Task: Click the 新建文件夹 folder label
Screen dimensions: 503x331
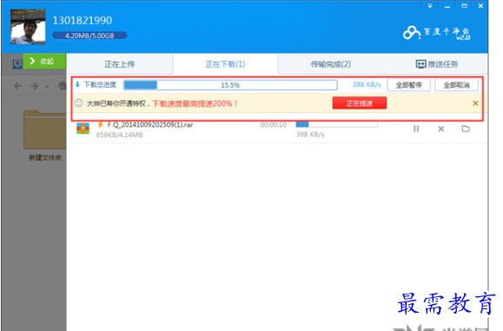Action: point(45,157)
